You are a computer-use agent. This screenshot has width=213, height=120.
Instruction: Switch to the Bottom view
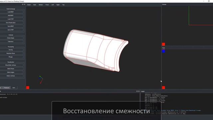(x=41, y=5)
